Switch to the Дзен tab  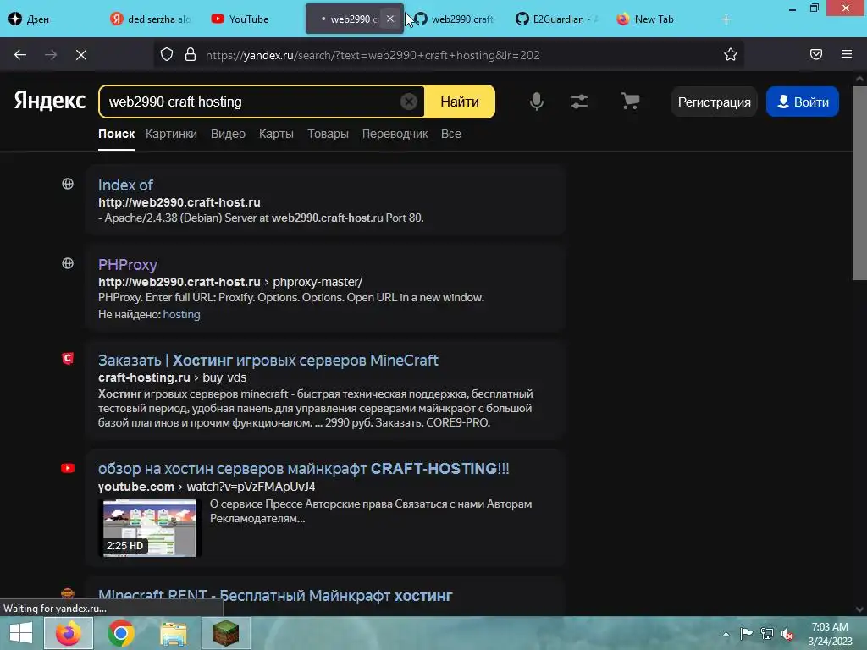pyautogui.click(x=50, y=19)
